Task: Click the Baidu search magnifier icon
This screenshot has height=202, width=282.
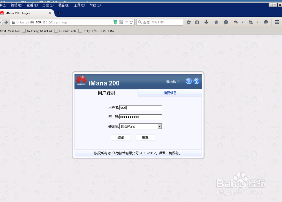Action: point(140,22)
